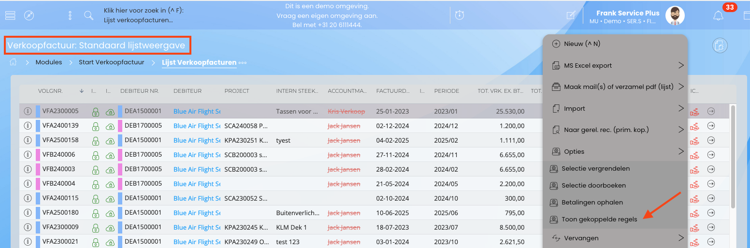Click arrow circle icon on 1.111,00 row

[711, 140]
